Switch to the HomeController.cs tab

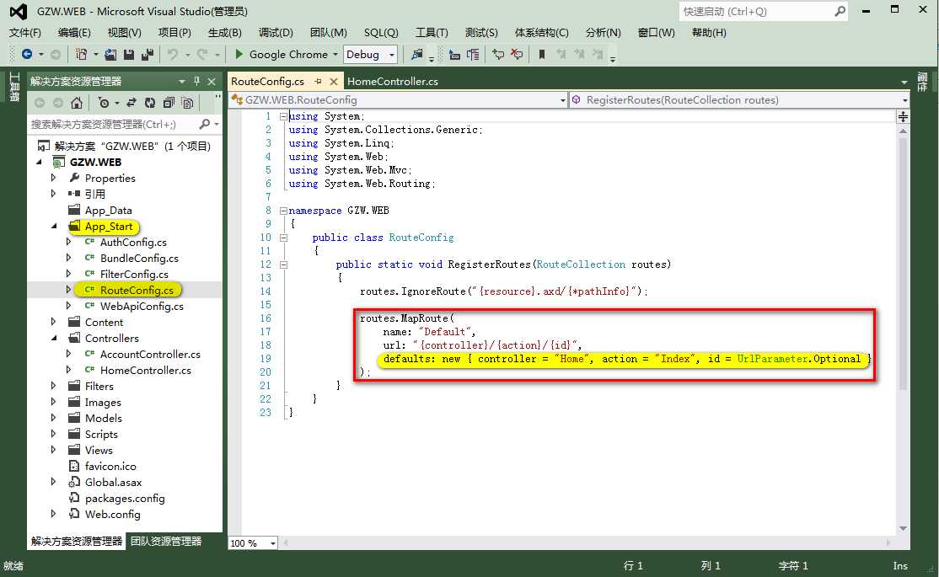click(392, 82)
